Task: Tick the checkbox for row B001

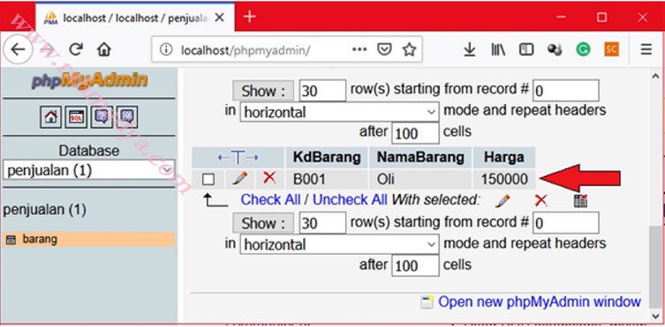Action: (208, 179)
